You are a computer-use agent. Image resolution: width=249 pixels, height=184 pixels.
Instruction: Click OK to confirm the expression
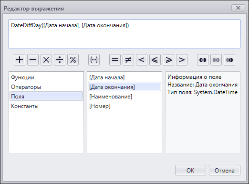(190, 170)
